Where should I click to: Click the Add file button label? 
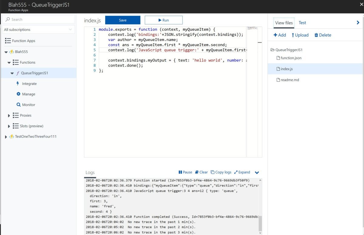[282, 35]
